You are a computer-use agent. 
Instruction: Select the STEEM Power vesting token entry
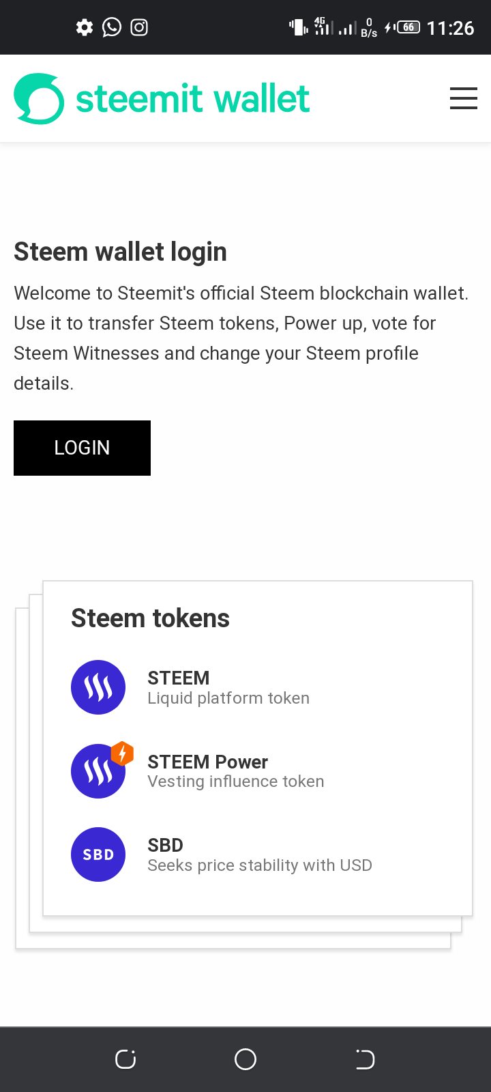coord(235,771)
